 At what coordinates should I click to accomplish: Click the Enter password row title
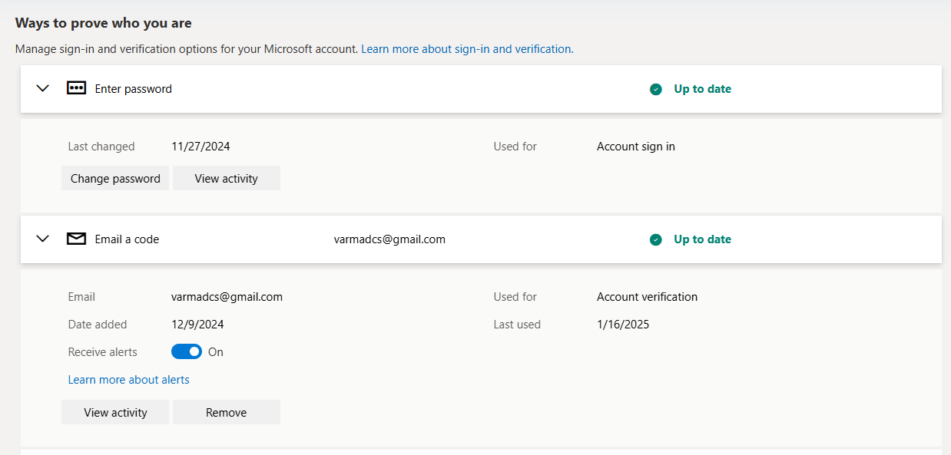click(133, 89)
